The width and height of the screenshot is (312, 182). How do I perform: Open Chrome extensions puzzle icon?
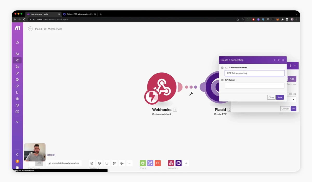282,19
